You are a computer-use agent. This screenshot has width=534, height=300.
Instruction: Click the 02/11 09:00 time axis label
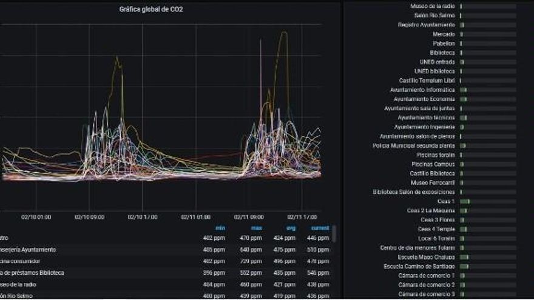[248, 216]
